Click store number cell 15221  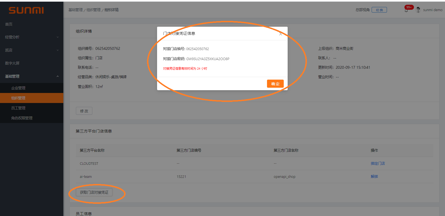pos(181,177)
